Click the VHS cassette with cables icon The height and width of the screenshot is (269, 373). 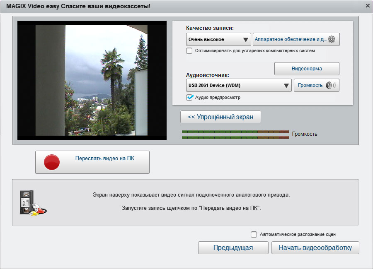click(x=33, y=203)
